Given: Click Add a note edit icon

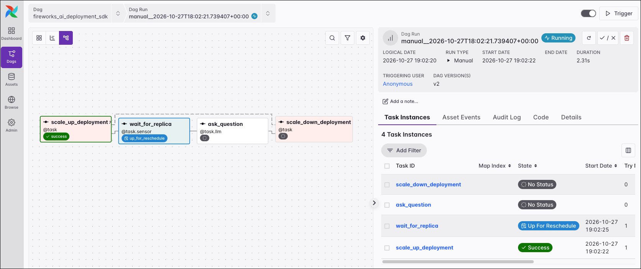Looking at the screenshot, I should 385,101.
